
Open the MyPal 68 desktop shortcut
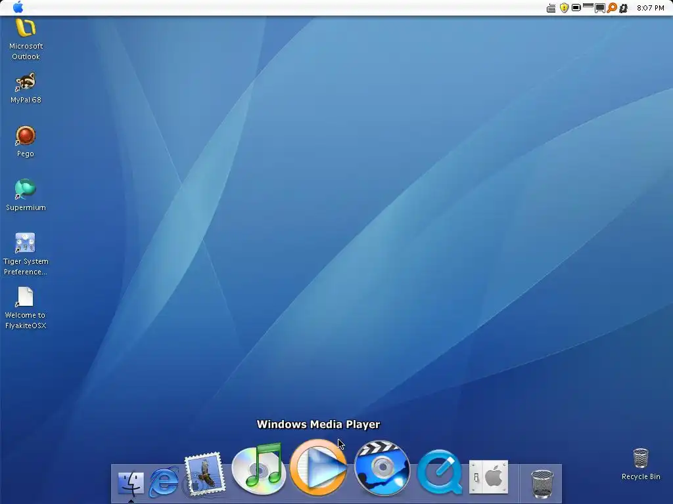pos(26,82)
